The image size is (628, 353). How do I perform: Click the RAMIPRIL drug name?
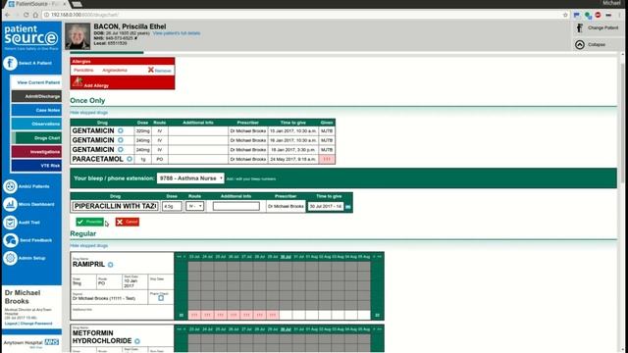[88, 264]
